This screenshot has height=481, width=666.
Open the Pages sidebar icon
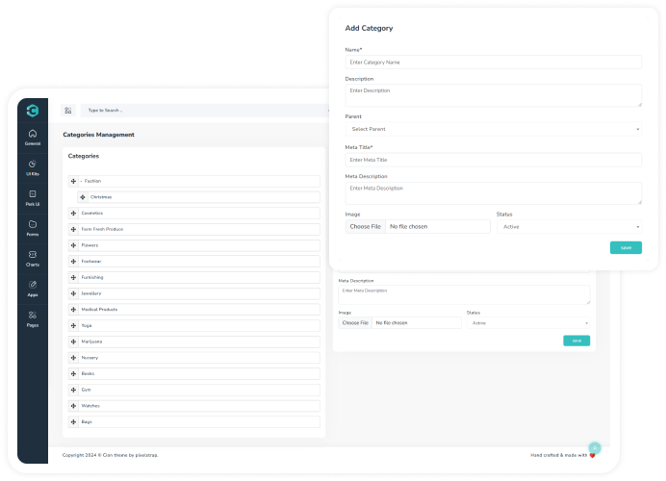coord(33,318)
